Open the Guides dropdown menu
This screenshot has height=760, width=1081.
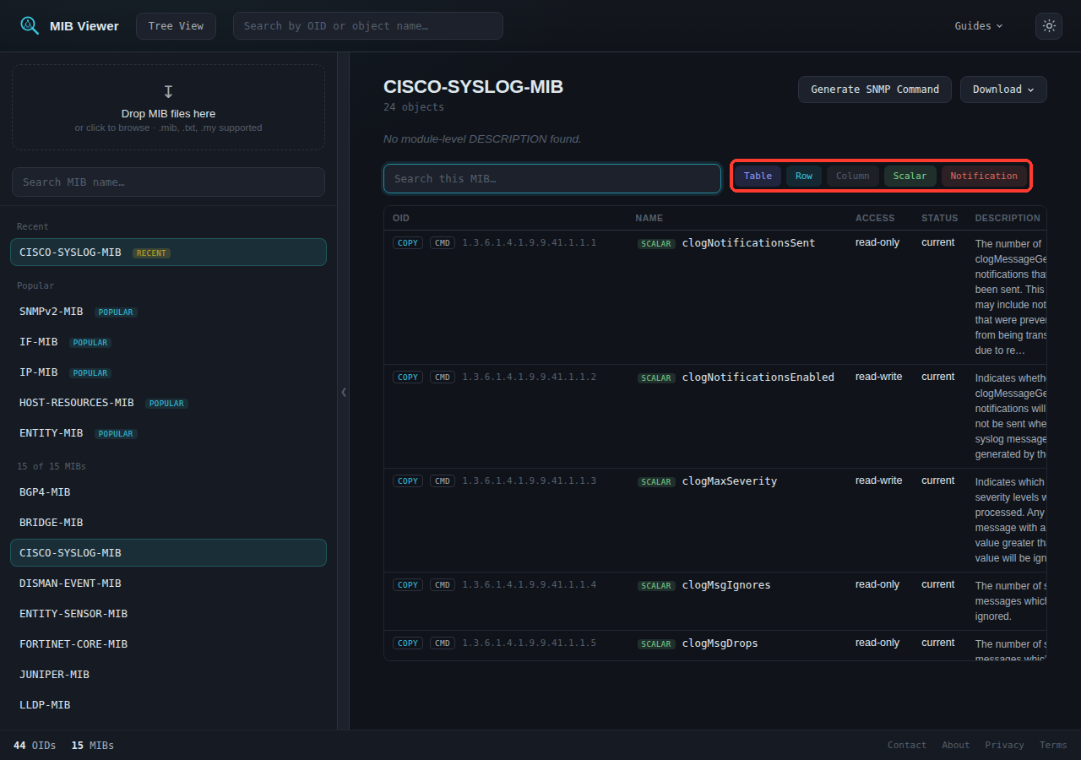979,26
